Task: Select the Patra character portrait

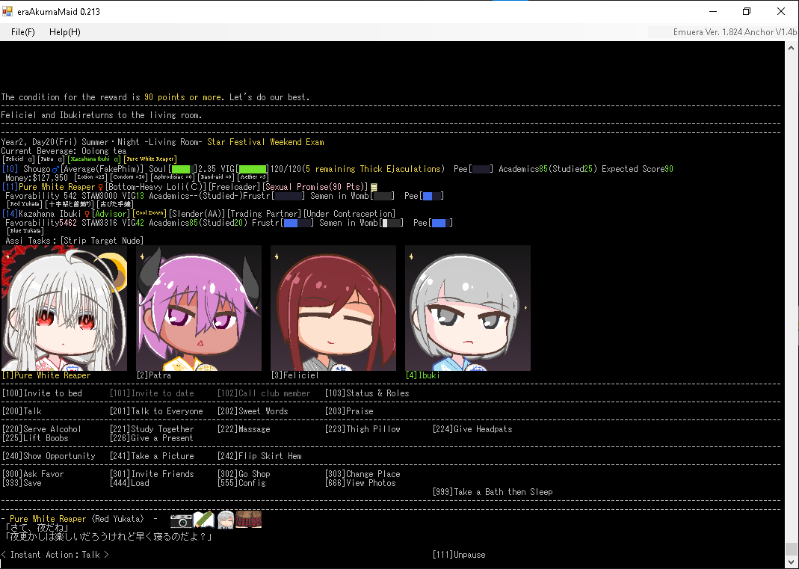Action: point(199,308)
